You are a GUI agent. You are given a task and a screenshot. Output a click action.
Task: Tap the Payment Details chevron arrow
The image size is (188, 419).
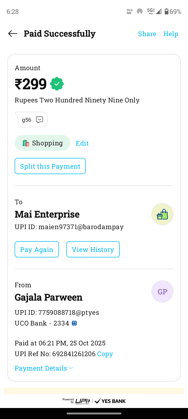(x=71, y=368)
